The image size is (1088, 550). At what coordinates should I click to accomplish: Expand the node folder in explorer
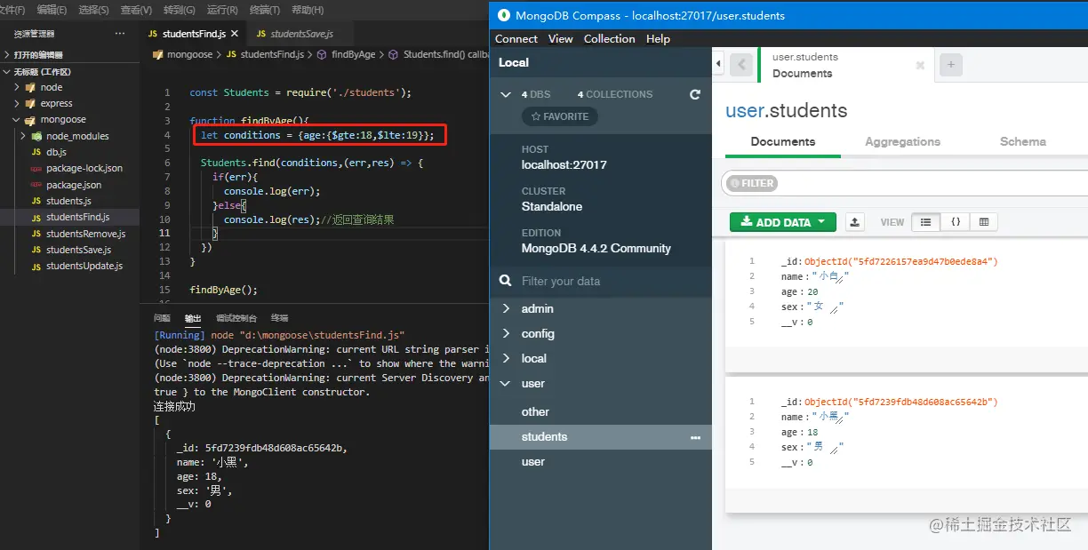17,87
